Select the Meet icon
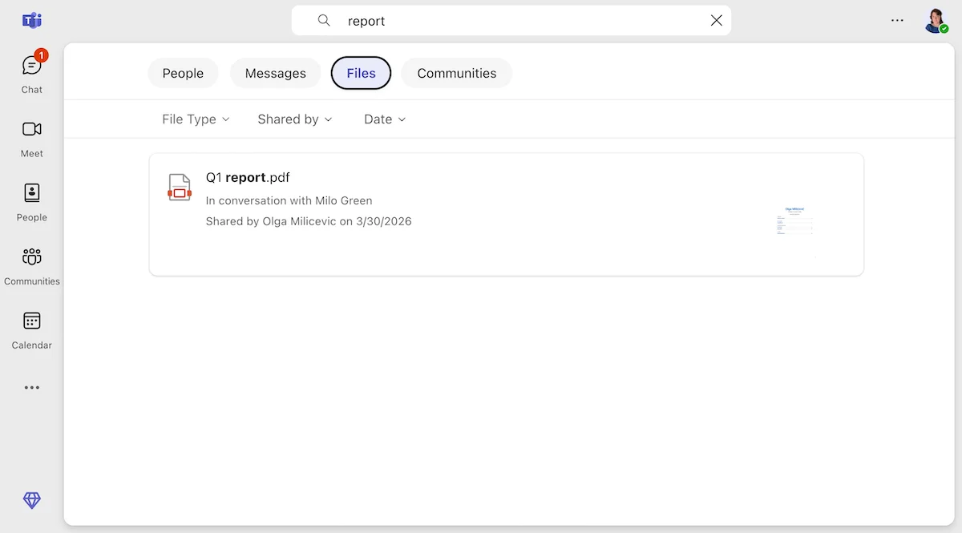962x533 pixels. [x=31, y=136]
